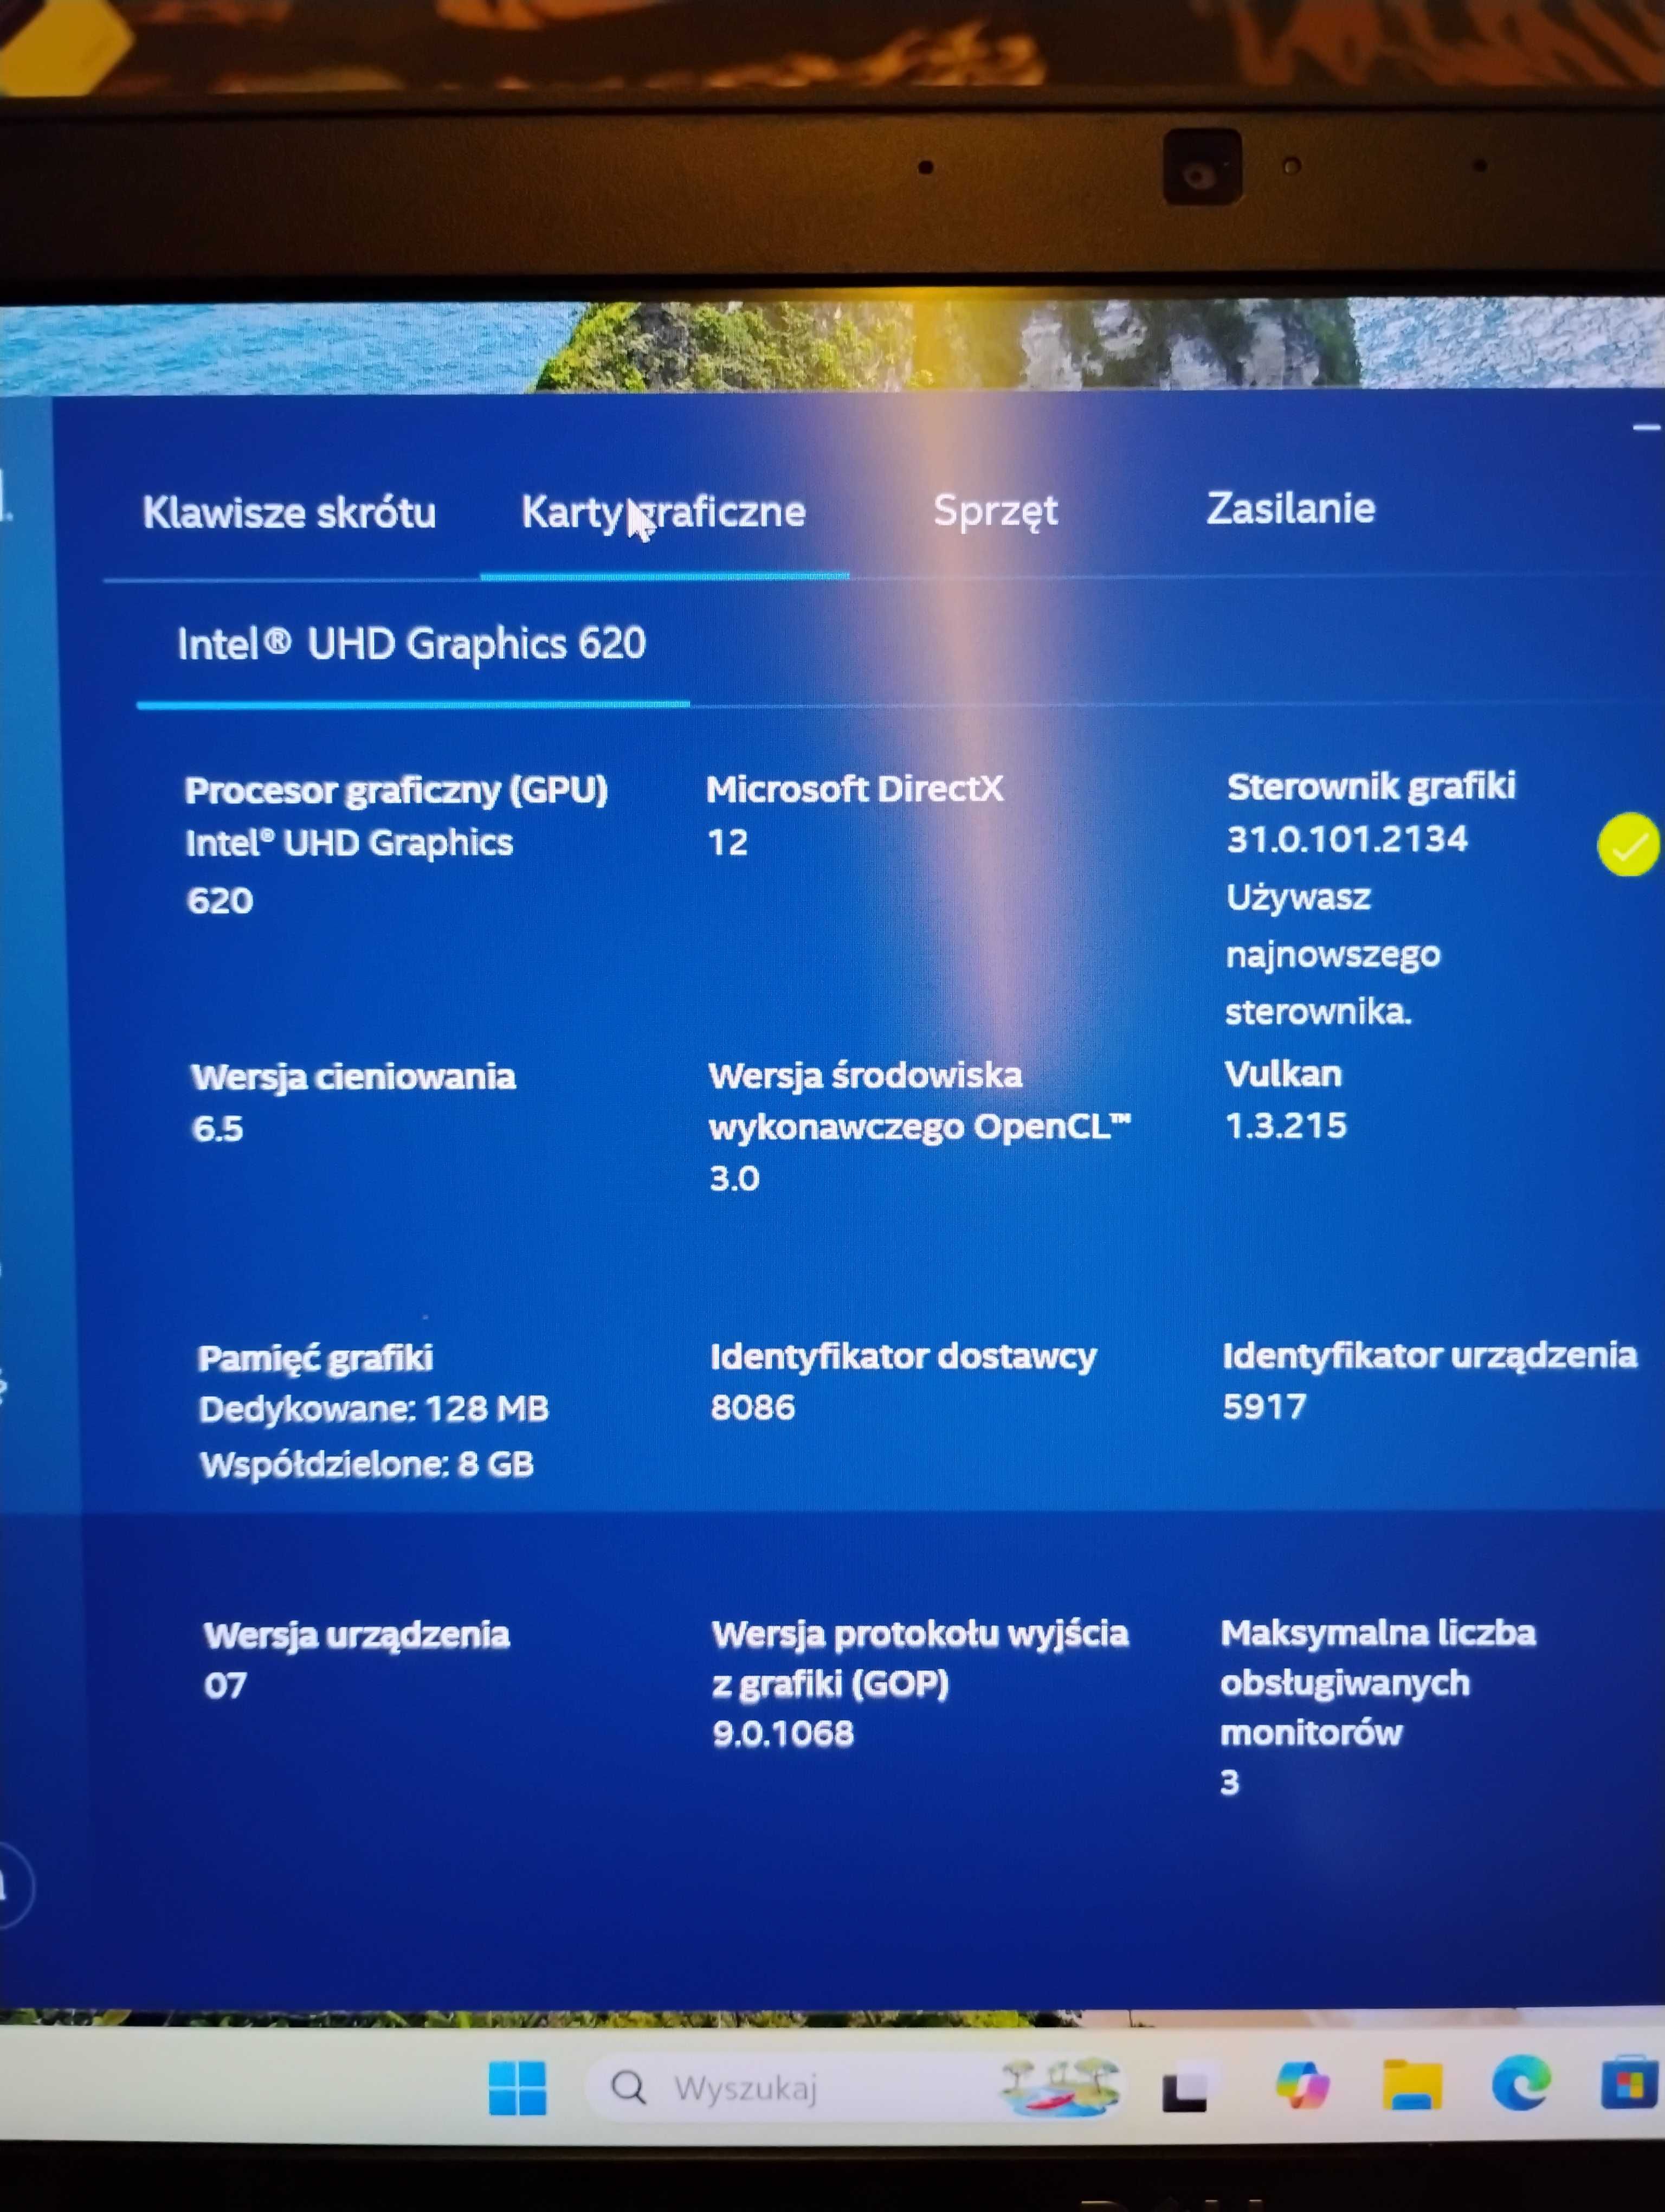Click the Wersja cieniowania heading
1665x2212 pixels.
pos(354,1077)
